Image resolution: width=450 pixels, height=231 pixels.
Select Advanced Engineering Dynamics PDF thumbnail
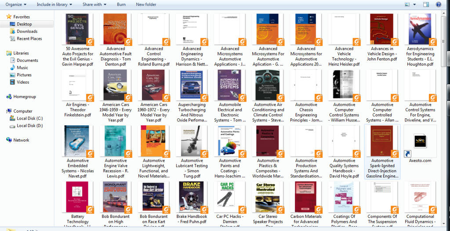(x=192, y=29)
